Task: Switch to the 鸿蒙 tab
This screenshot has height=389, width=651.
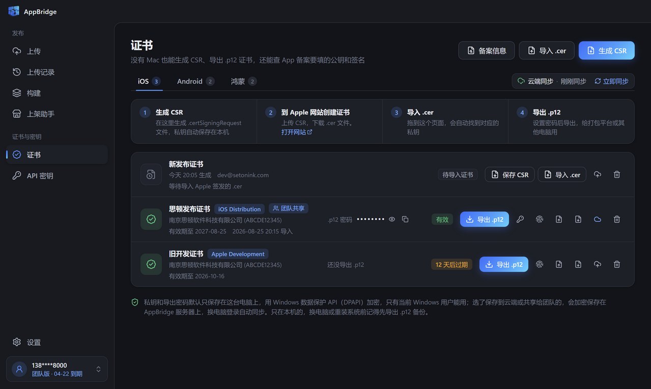Action: coord(244,81)
